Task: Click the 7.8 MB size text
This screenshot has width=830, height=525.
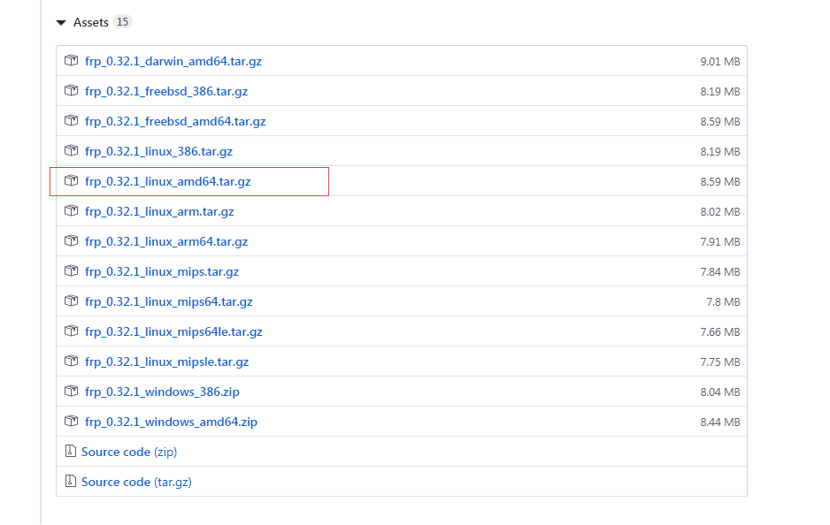Action: pyautogui.click(x=723, y=302)
